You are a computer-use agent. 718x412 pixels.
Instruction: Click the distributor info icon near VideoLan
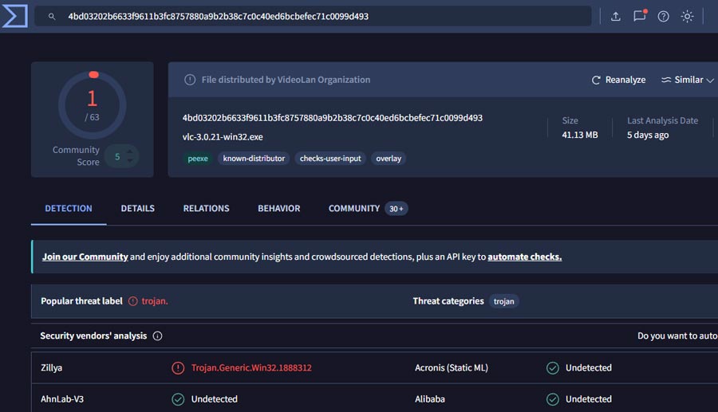pos(190,80)
